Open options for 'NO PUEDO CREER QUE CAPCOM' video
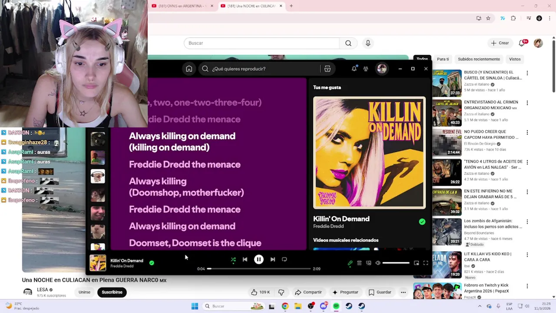The width and height of the screenshot is (556, 313). tap(527, 133)
